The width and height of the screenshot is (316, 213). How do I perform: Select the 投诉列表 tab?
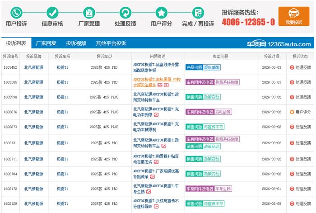coord(16,43)
